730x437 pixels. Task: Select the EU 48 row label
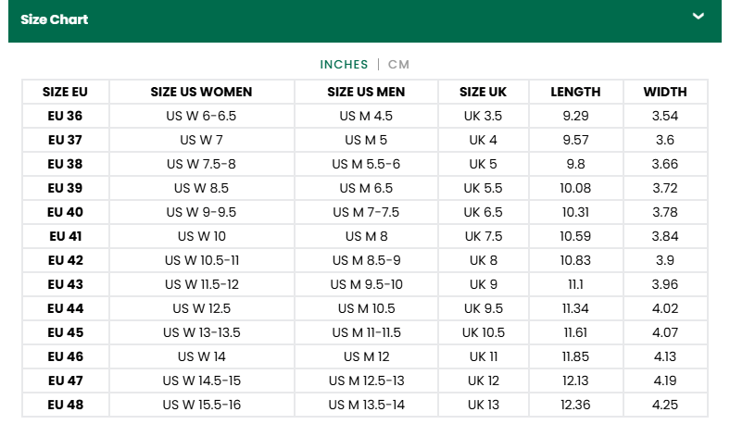coord(66,405)
